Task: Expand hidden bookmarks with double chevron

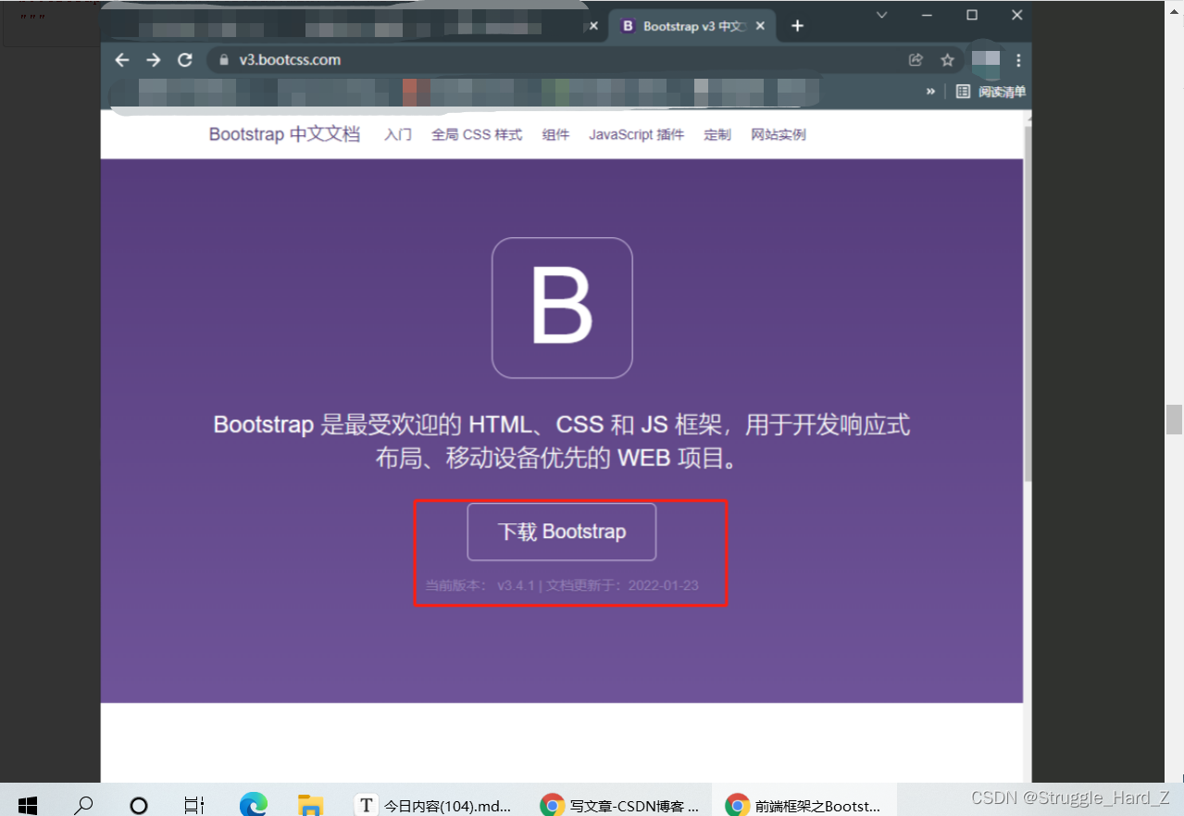Action: coord(930,92)
